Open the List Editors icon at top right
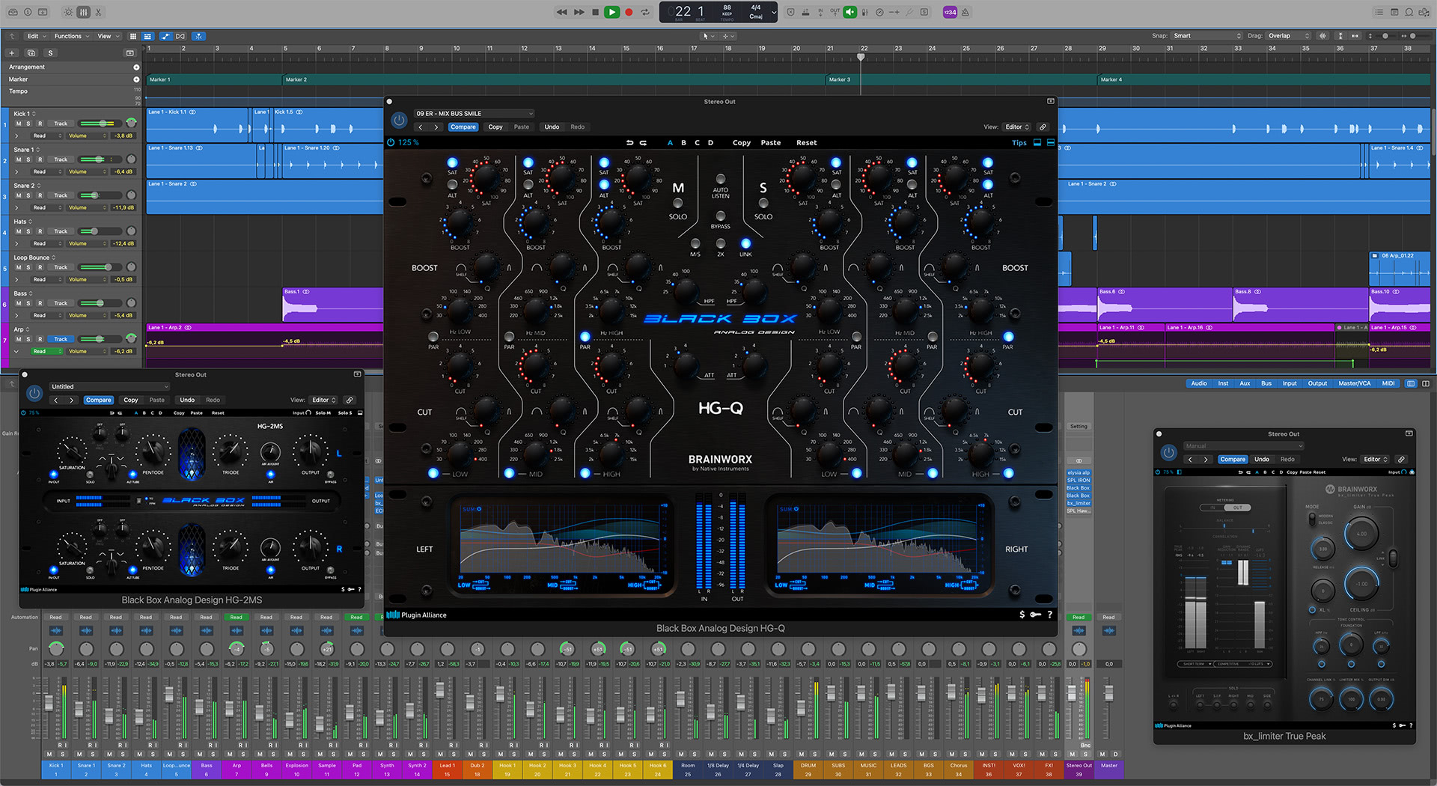Image resolution: width=1437 pixels, height=786 pixels. 1379,12
